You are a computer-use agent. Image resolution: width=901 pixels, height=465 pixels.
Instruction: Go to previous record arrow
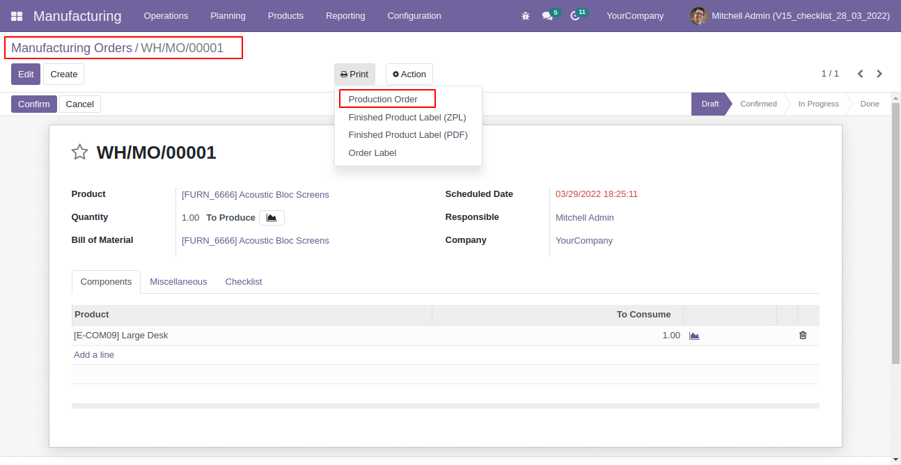tap(861, 74)
